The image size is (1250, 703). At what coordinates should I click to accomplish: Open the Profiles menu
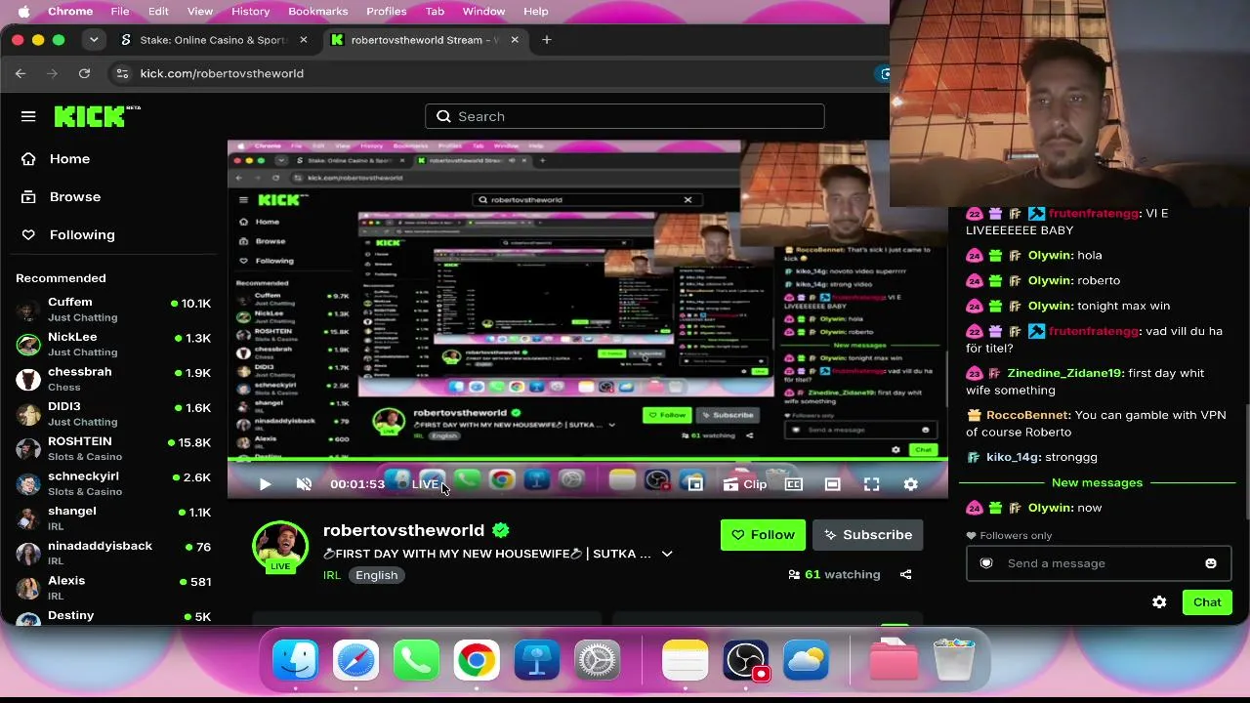387,12
